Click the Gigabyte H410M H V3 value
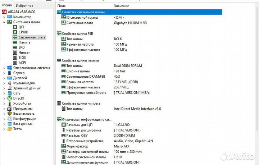The height and width of the screenshot is (165, 259). tap(130, 23)
